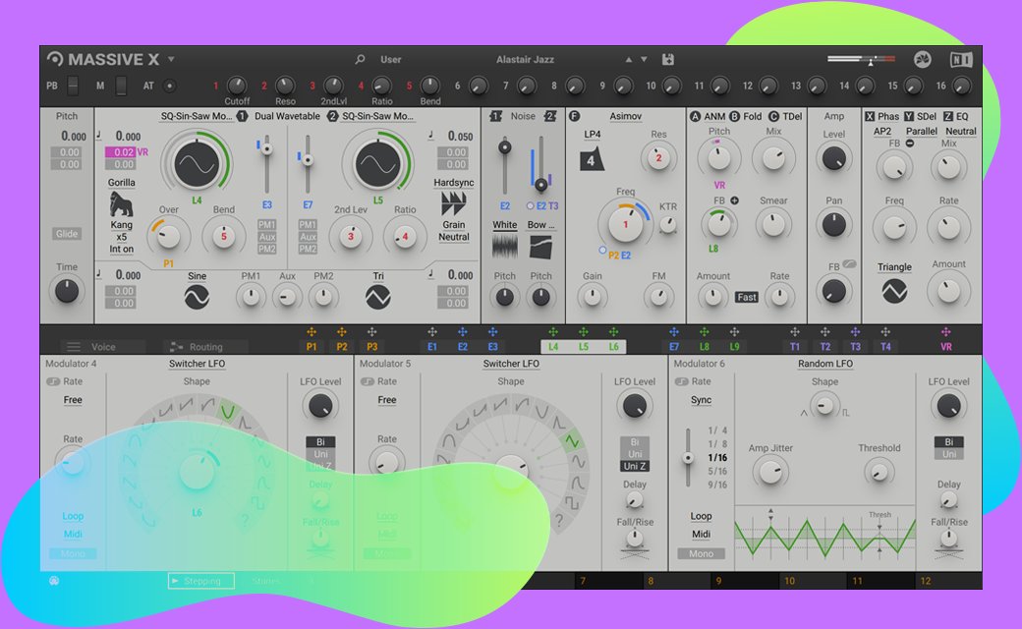Click the Native Instruments logo icon
Viewport: 1022px width, 629px height.
click(961, 60)
